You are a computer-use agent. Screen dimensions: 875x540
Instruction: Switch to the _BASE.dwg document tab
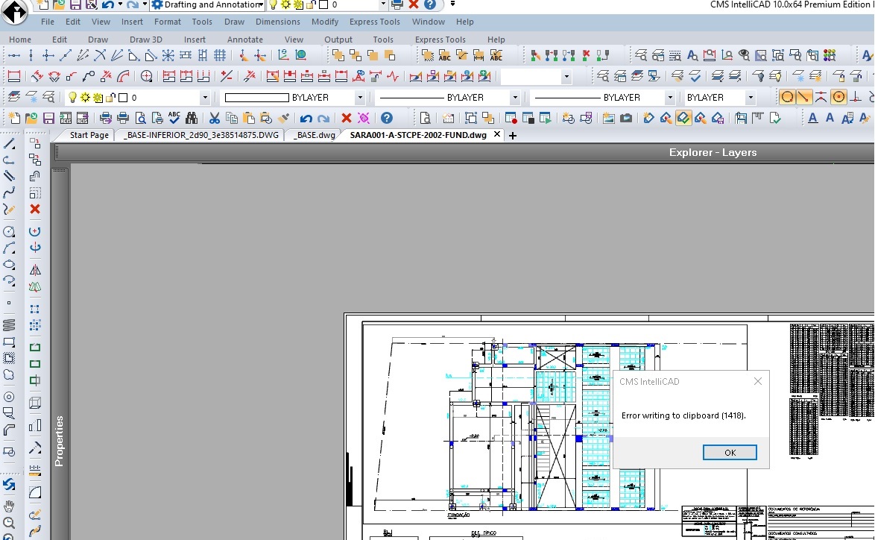click(315, 135)
